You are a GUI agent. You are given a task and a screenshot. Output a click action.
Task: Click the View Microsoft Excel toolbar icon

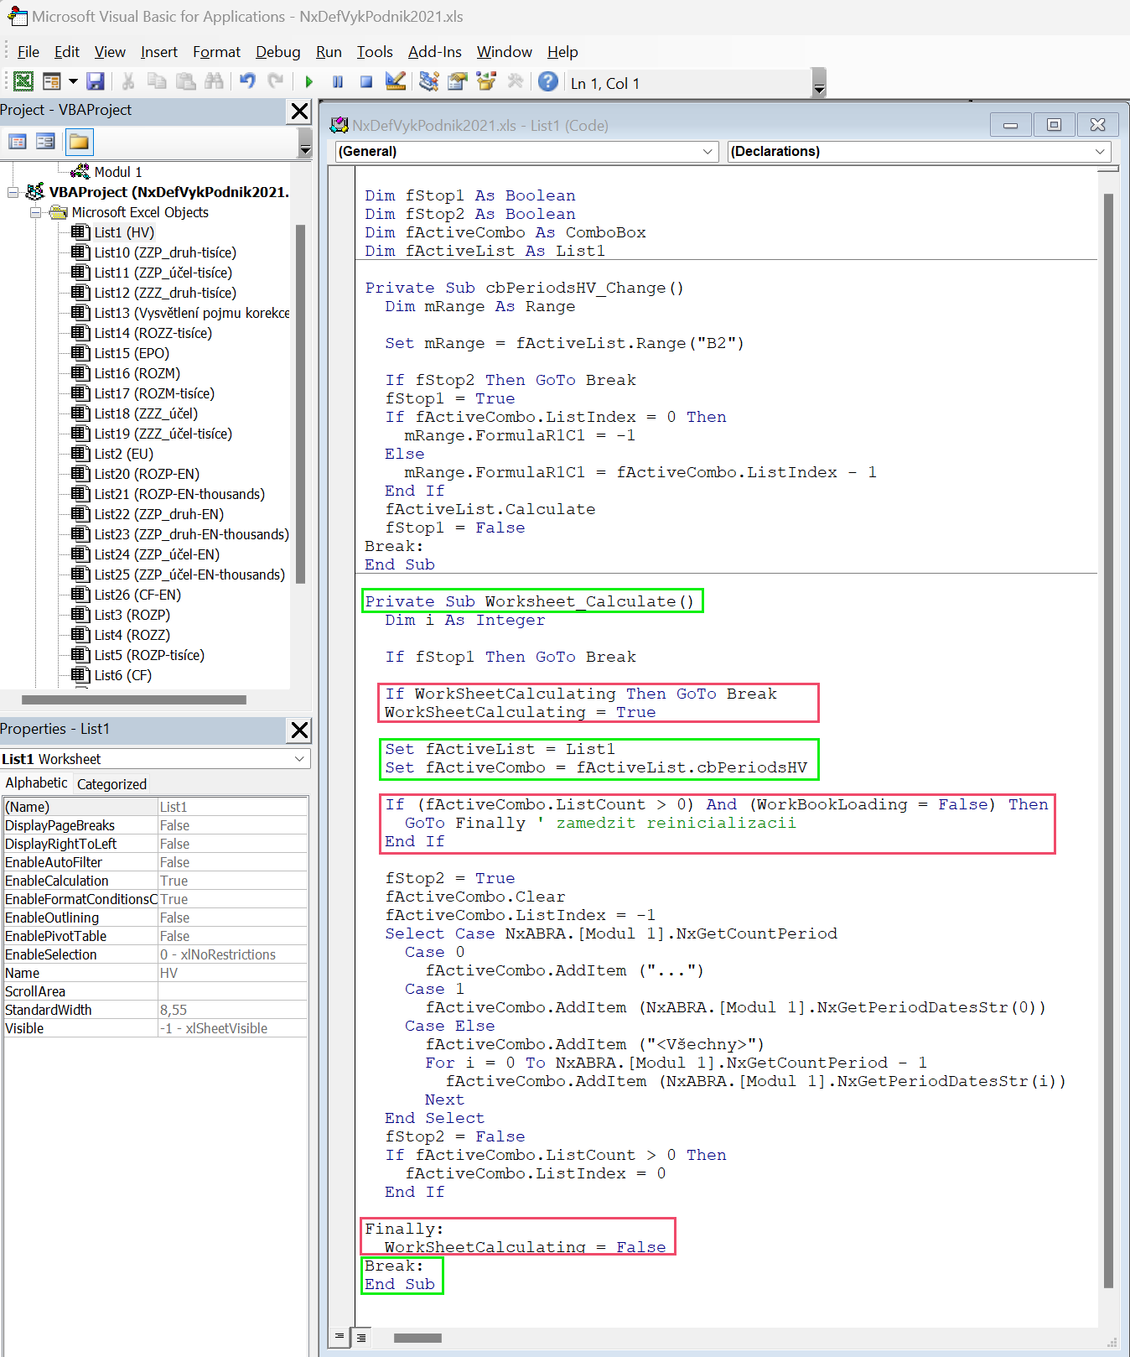click(23, 81)
